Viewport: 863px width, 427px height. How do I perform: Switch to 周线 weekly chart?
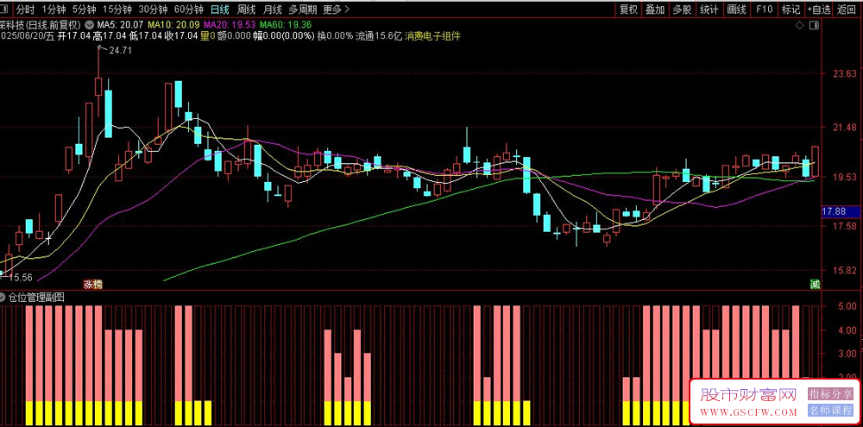(x=246, y=9)
